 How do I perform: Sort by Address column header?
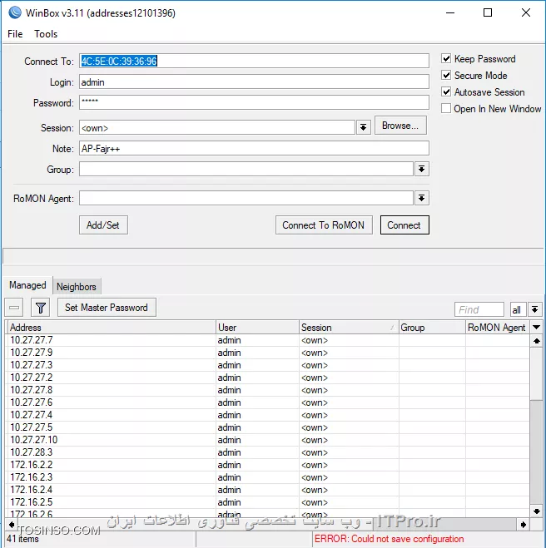112,328
